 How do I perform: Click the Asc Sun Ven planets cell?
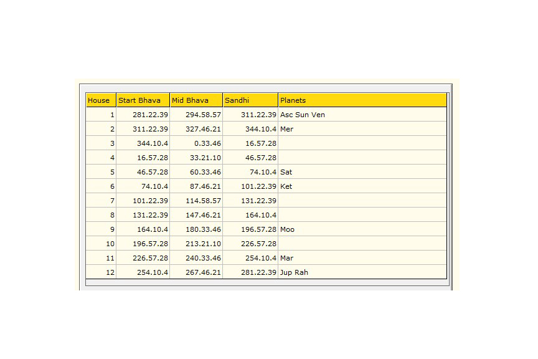[x=303, y=115]
